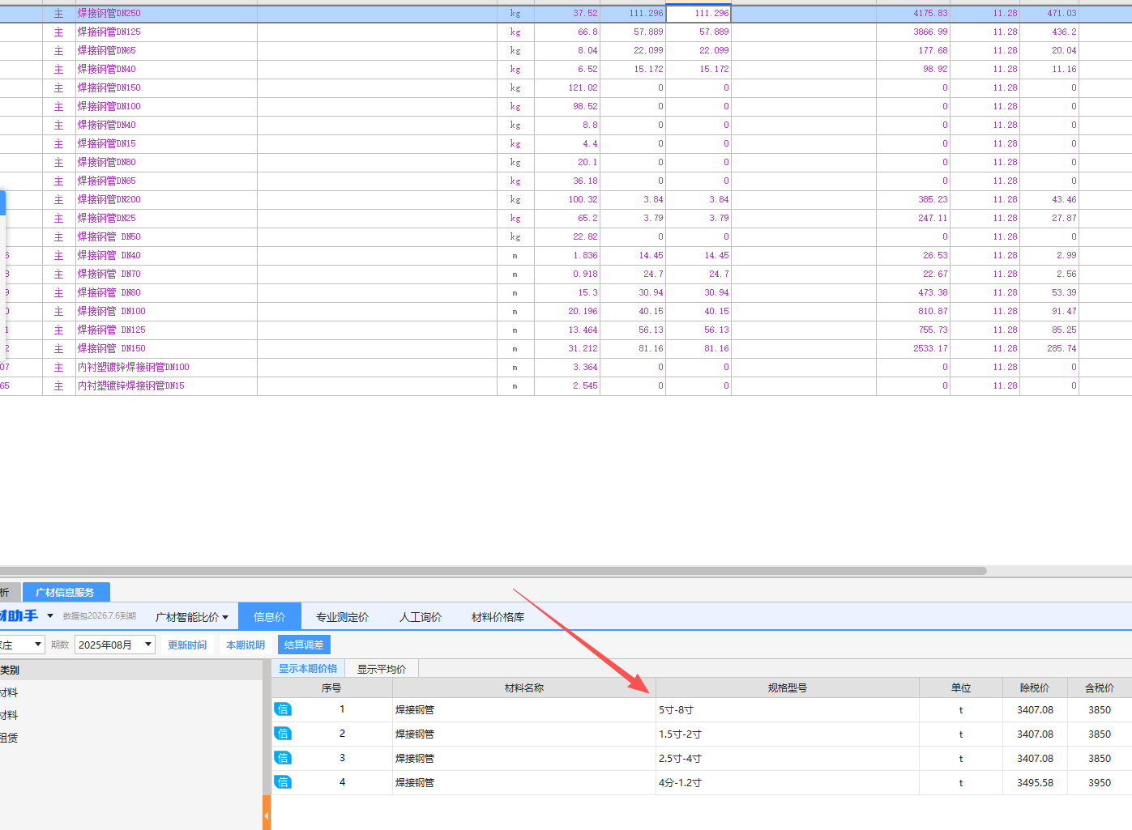This screenshot has width=1132, height=830.
Task: Click the 3495.58 tax-excluded price
Action: click(x=1035, y=783)
